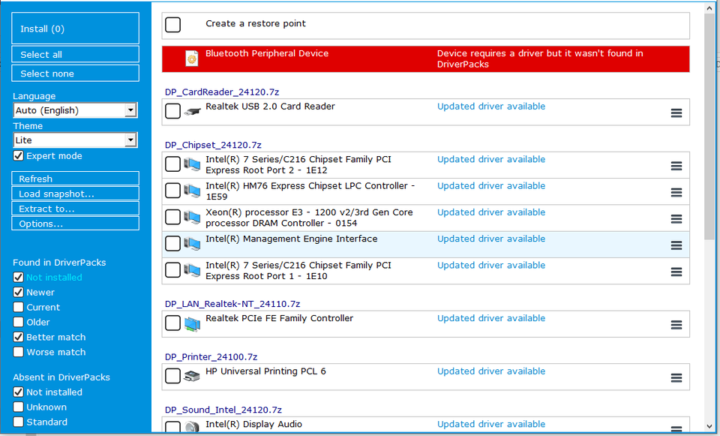Open hamburger menu for HP Universal Printing PCL 6
Viewport: 720px width, 436px height.
pos(676,377)
